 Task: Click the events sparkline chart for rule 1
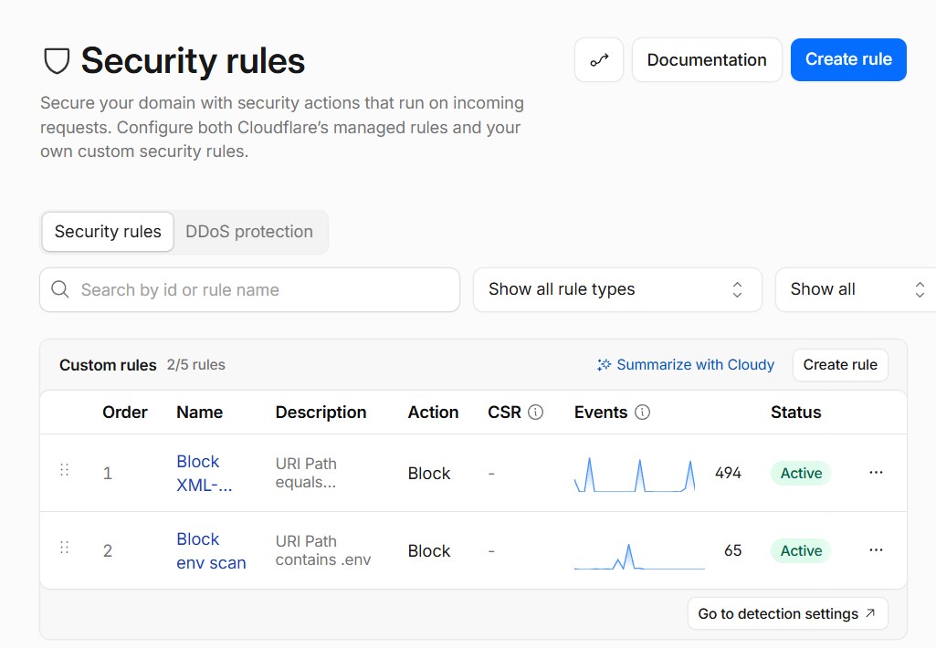tap(635, 475)
